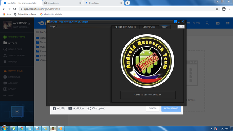Image resolution: width=233 pixels, height=131 pixels.
Task: Bookmark this page with the star icon
Action: click(x=217, y=9)
